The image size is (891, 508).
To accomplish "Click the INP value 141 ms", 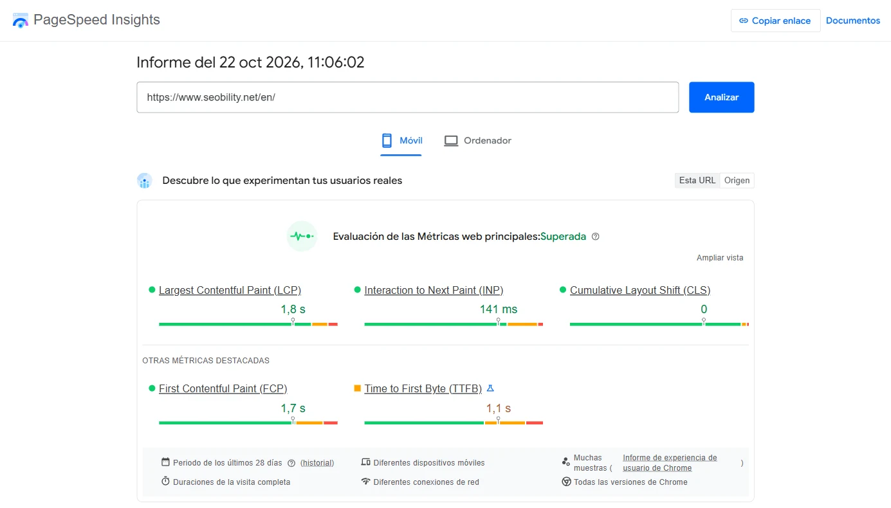I will point(499,309).
